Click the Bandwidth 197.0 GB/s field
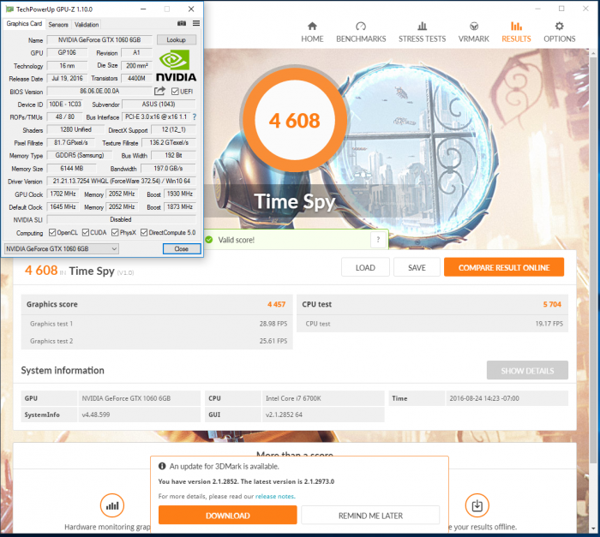600x537 pixels. tap(168, 168)
